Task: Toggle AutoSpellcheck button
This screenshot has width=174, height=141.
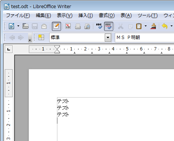Action: (x=108, y=26)
